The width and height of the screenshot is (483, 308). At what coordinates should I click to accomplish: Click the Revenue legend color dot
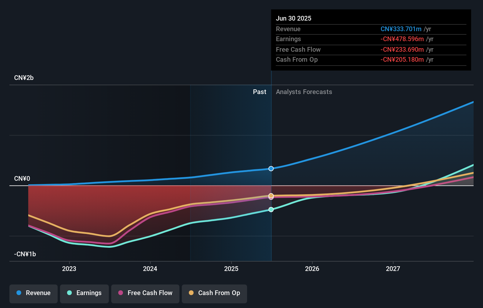pyautogui.click(x=18, y=293)
